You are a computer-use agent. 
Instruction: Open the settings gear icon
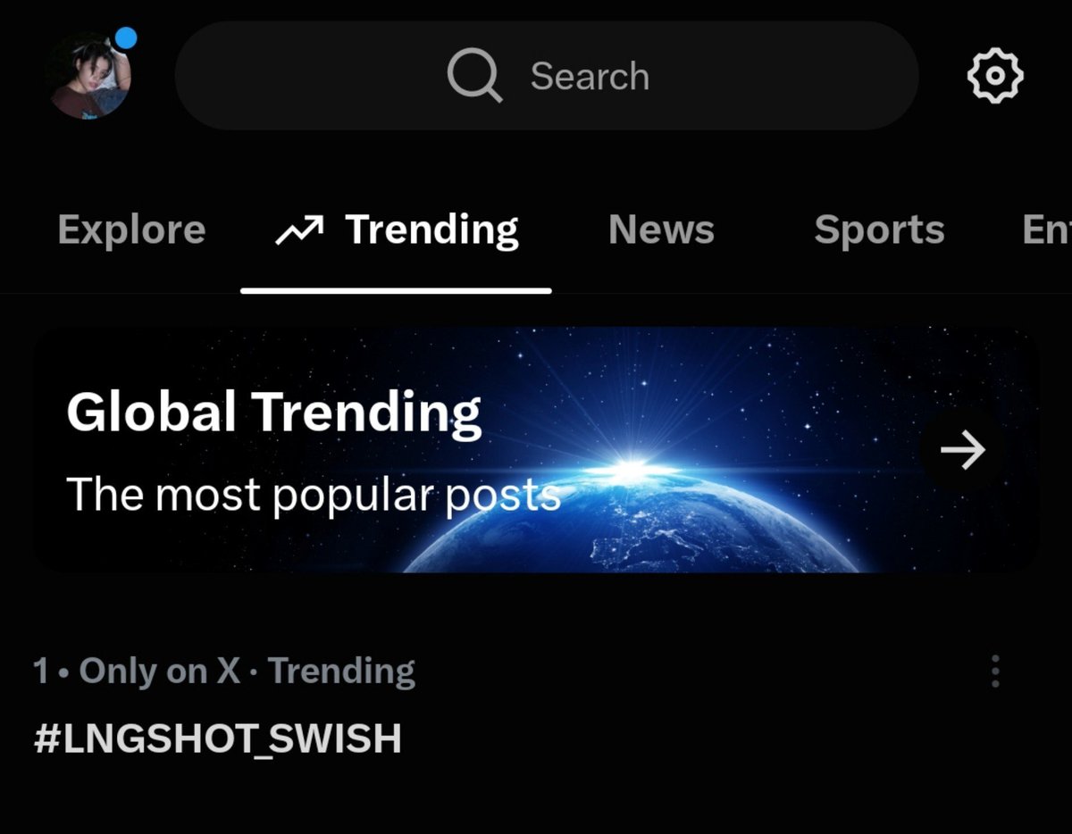[x=995, y=77]
